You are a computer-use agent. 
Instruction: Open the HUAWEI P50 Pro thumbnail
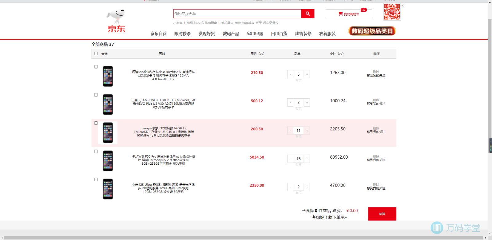coord(108,161)
